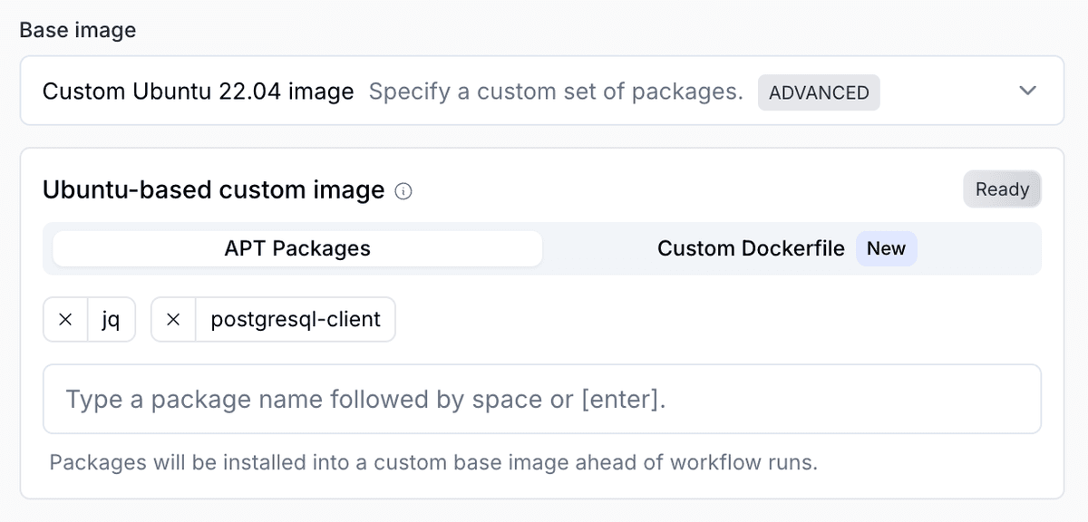Screen dimensions: 1088x522
Task: Click the ADVANCED label badge
Action: coord(818,92)
